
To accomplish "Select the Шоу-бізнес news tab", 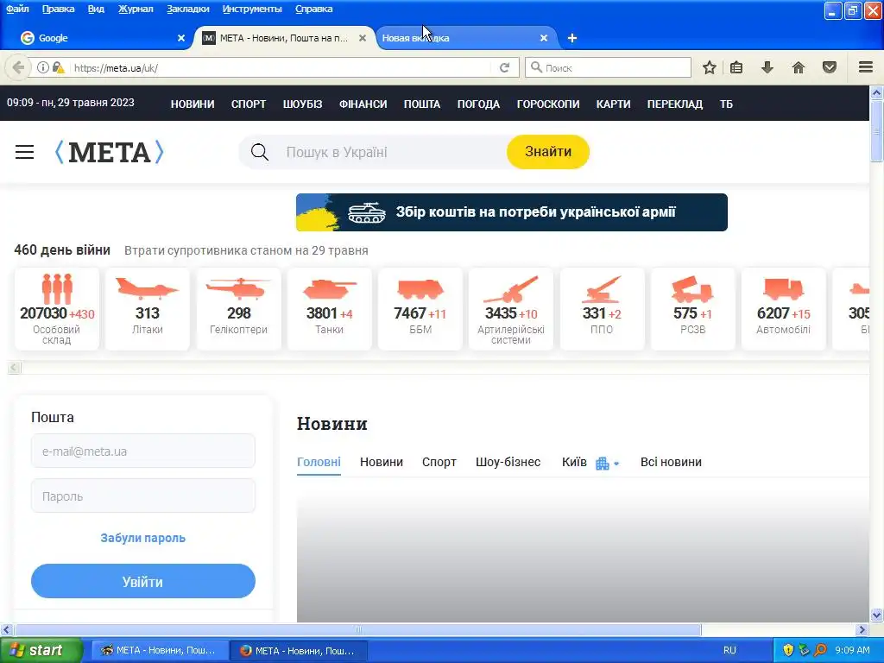I will 508,463.
